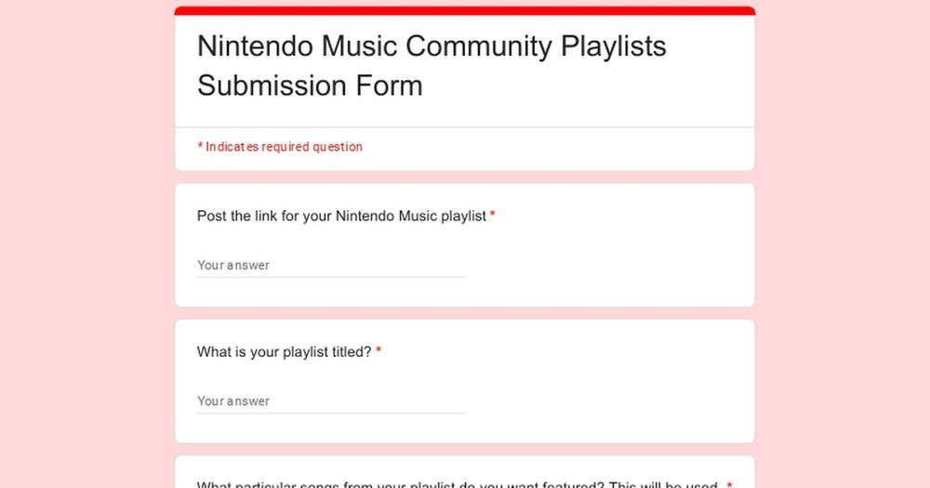The image size is (930, 488).
Task: Click the red accent bar atop the form
Action: coord(465,10)
